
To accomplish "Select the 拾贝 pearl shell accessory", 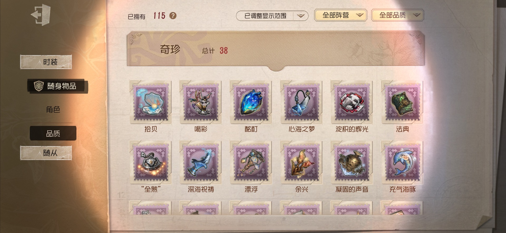I will pyautogui.click(x=151, y=102).
